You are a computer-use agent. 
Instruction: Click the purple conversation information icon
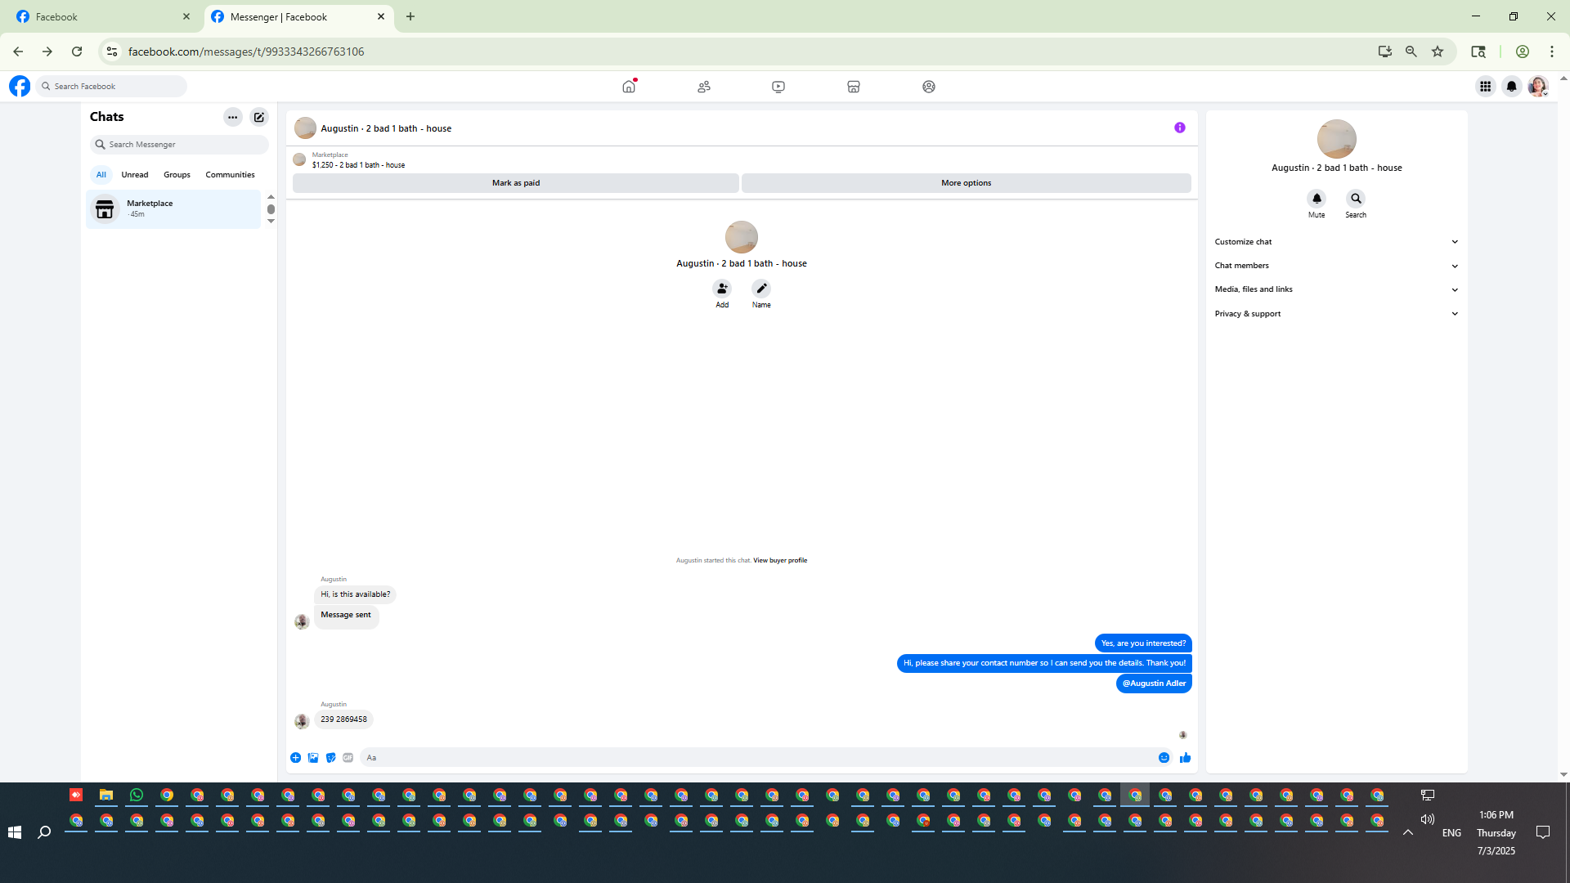click(1179, 128)
